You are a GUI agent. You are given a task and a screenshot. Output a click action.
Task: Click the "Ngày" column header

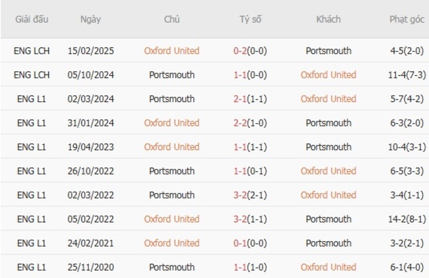[90, 19]
